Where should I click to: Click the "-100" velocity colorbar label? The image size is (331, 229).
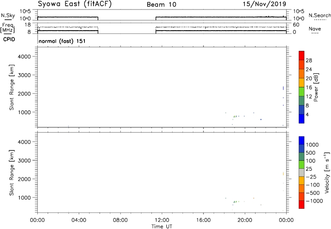(313, 185)
